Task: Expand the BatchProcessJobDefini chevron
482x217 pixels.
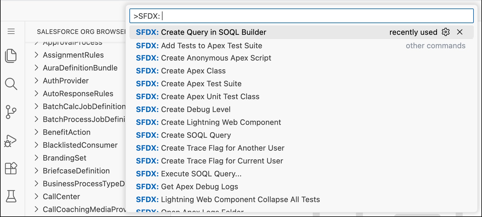Action: (36, 119)
